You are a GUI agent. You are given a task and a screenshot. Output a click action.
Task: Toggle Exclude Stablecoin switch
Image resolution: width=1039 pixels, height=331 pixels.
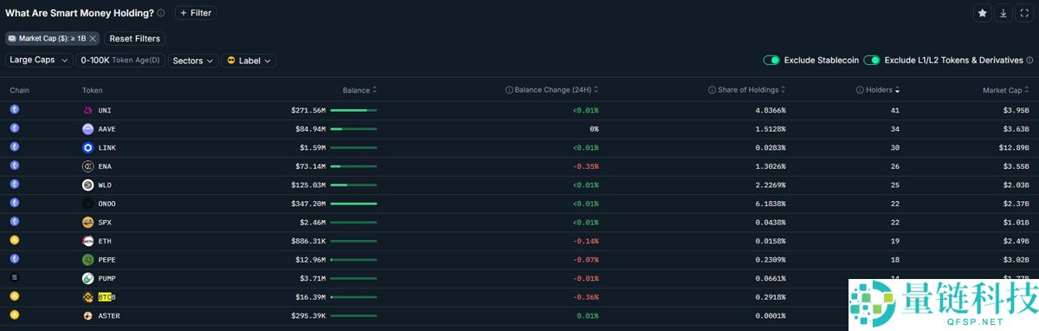[771, 61]
